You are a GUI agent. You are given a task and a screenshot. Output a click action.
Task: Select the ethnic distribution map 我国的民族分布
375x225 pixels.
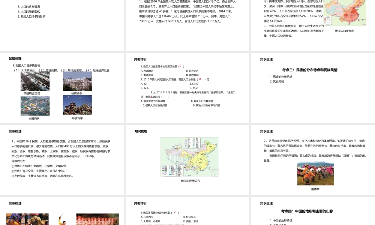tap(189, 157)
